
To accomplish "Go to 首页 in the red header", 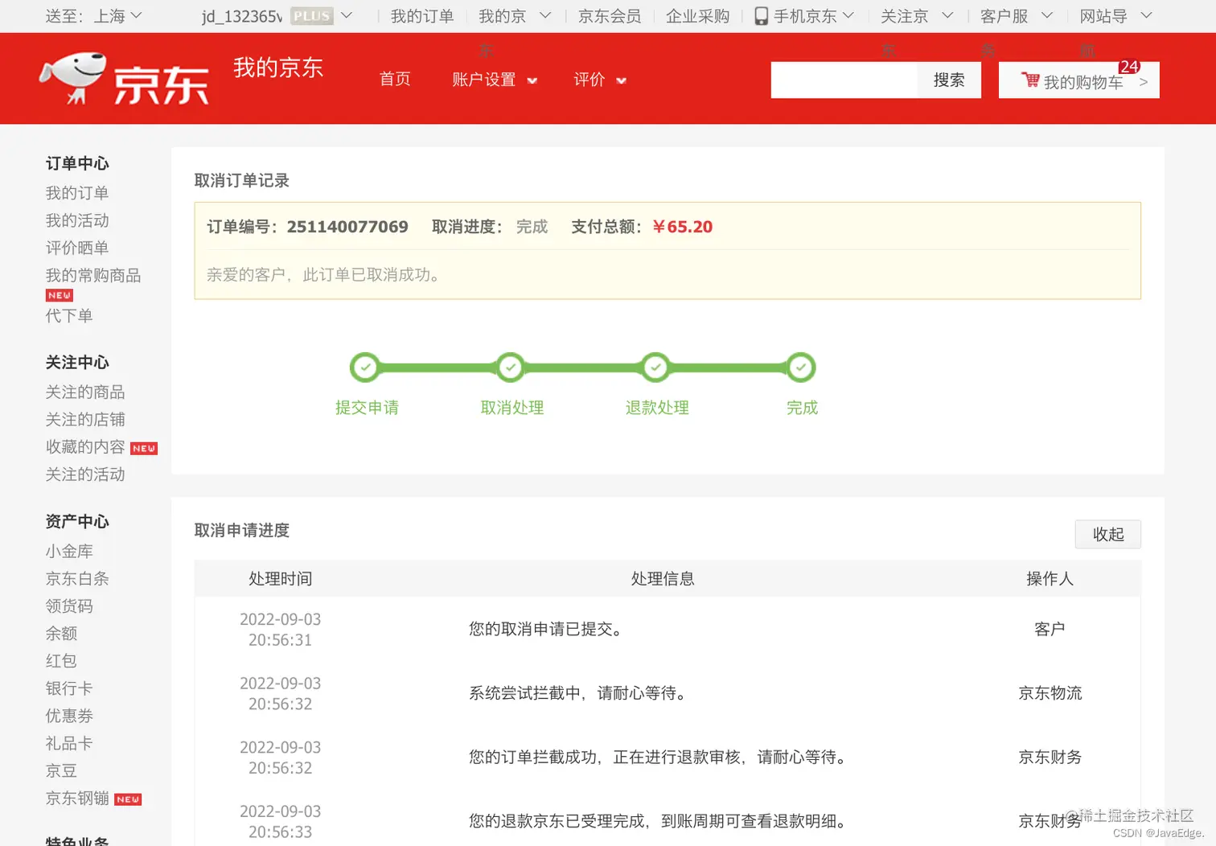I will [395, 79].
